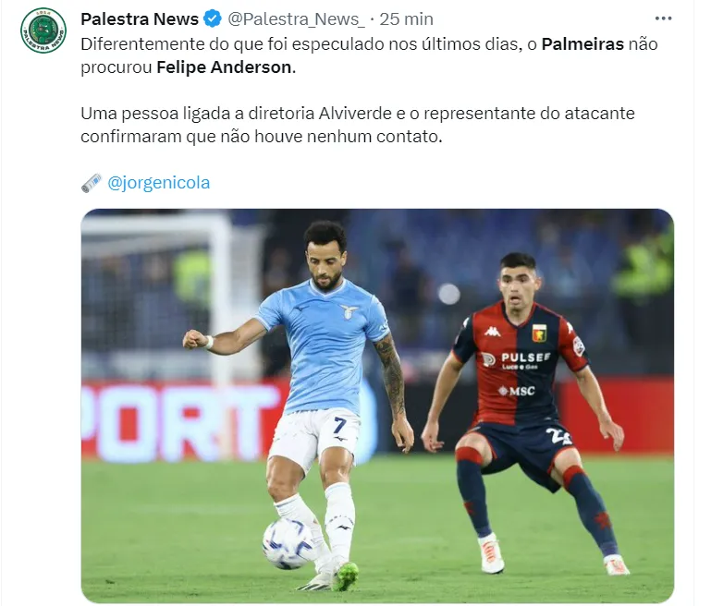This screenshot has width=711, height=606.
Task: Click the Genoa crest on red jersey
Action: [x=539, y=333]
